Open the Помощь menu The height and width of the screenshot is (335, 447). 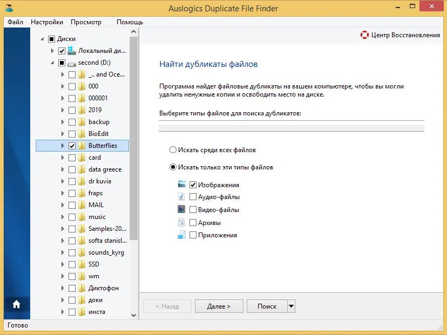(130, 22)
